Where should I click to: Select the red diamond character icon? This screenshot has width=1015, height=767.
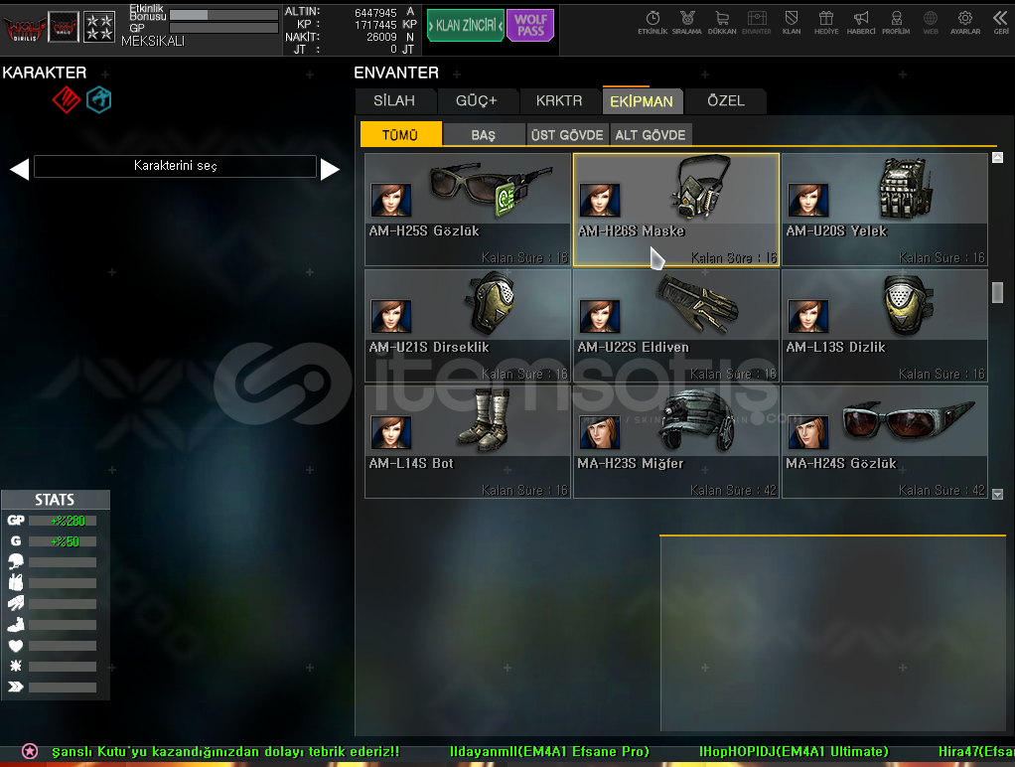point(66,99)
